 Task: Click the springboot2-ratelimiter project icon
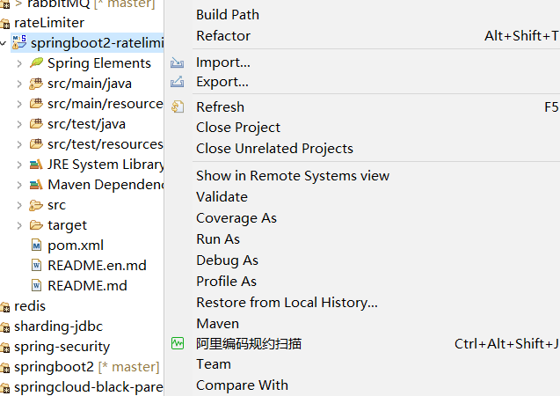pos(19,42)
